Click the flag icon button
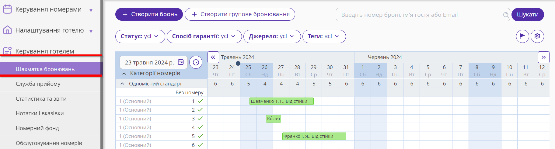The width and height of the screenshot is (555, 149). tap(522, 36)
